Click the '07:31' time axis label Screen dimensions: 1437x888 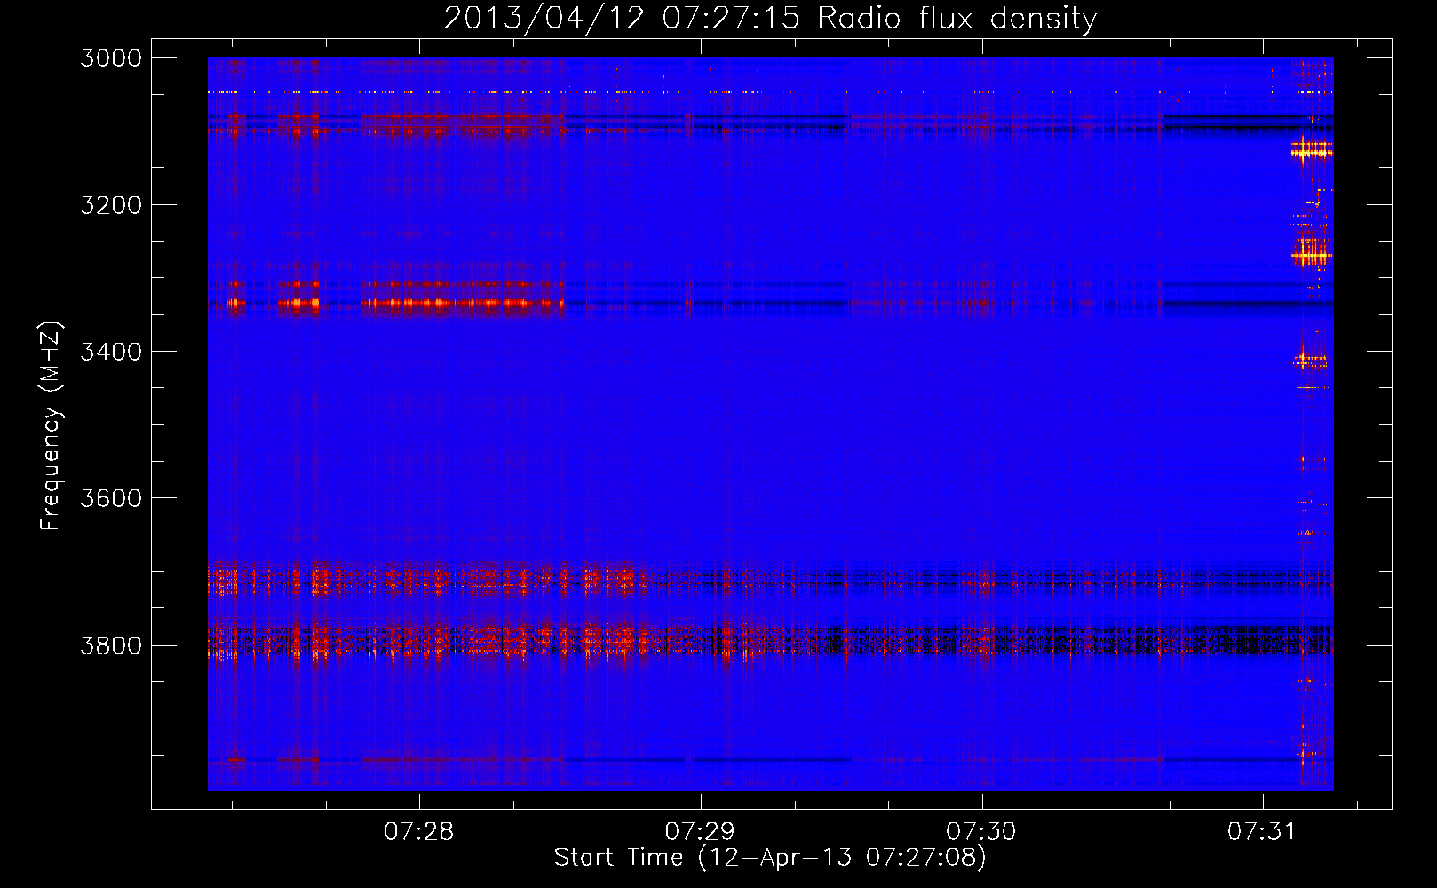pyautogui.click(x=1263, y=832)
